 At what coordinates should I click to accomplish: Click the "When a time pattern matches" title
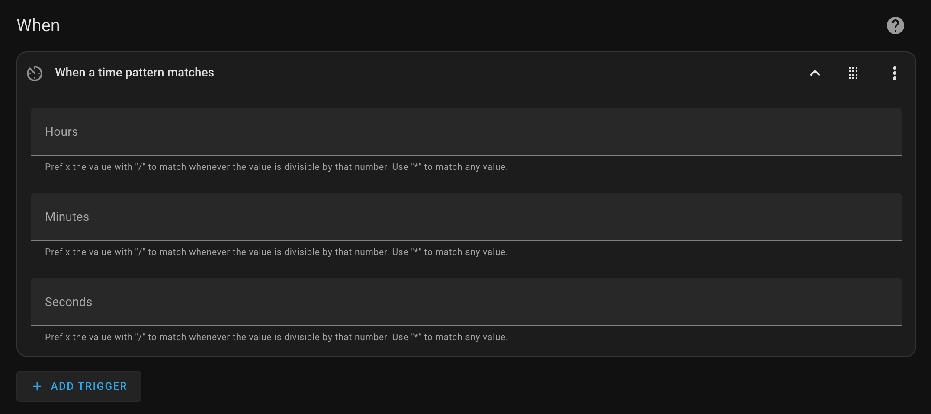pos(135,73)
